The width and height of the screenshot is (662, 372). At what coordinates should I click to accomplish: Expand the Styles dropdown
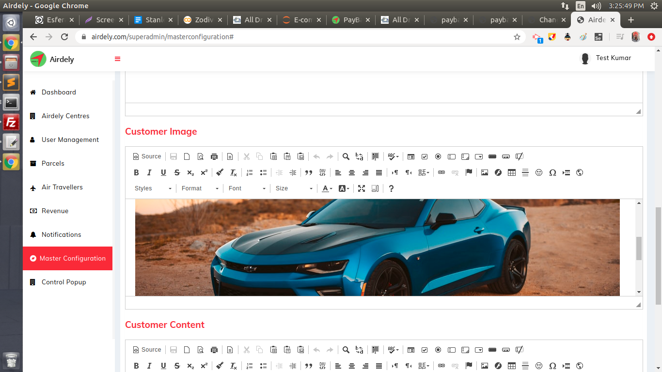coord(153,188)
